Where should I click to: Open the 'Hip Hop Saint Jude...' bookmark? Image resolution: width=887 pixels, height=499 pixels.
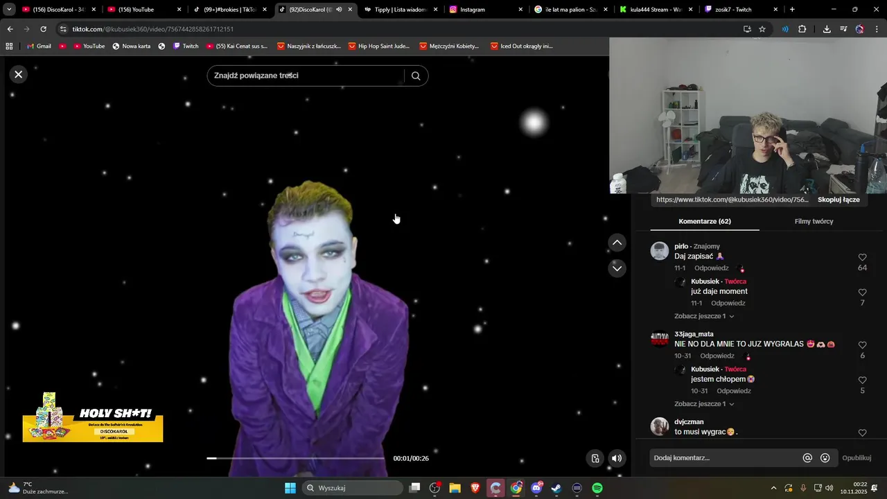[378, 46]
